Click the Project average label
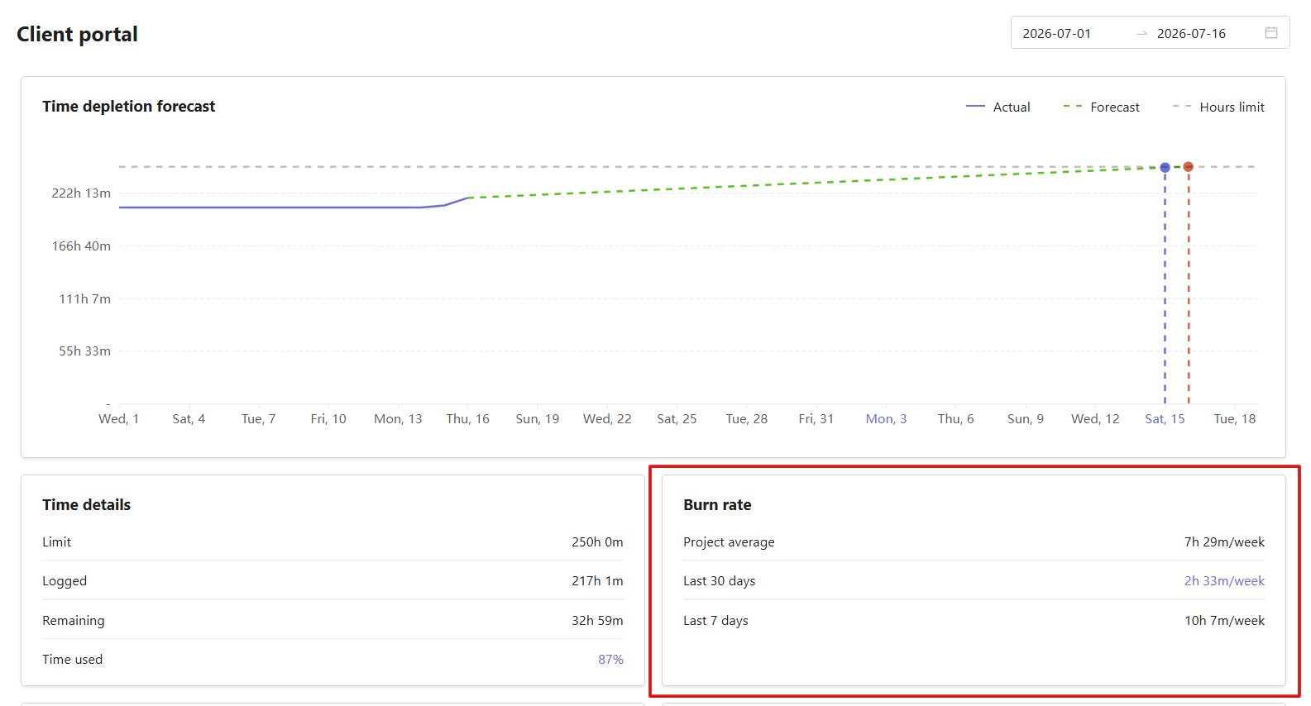This screenshot has width=1311, height=706. click(x=729, y=542)
